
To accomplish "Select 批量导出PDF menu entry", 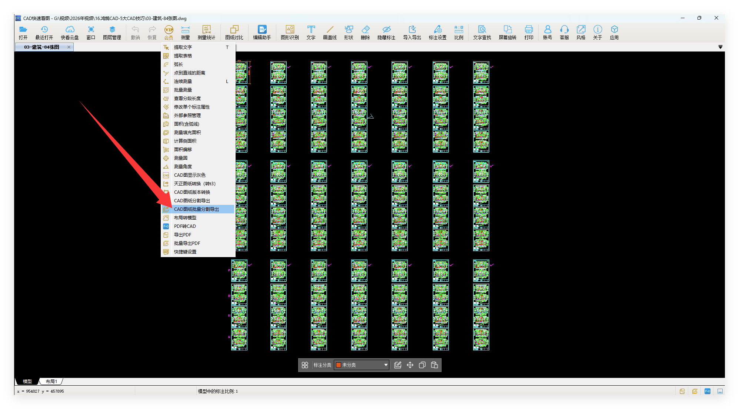I will click(x=187, y=243).
